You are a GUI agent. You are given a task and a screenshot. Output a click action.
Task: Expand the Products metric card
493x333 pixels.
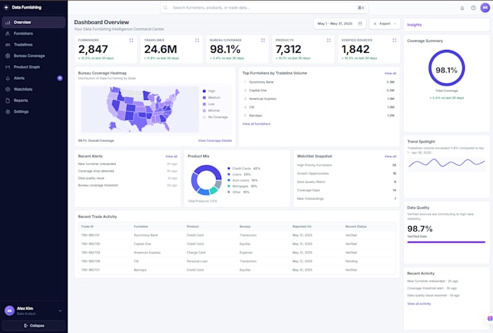coord(328,40)
